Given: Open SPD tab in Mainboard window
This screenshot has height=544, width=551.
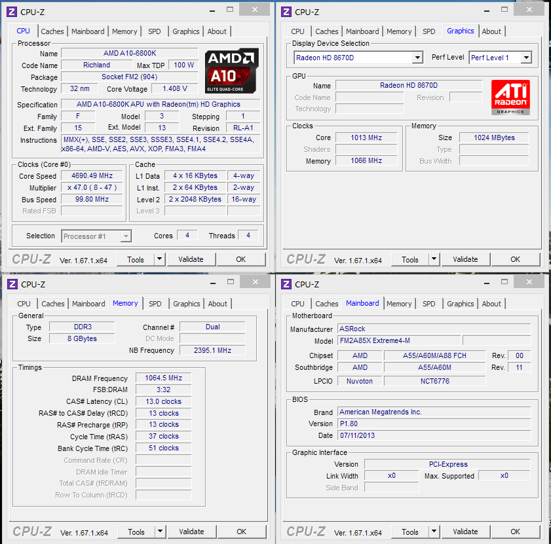Looking at the screenshot, I should coord(428,304).
